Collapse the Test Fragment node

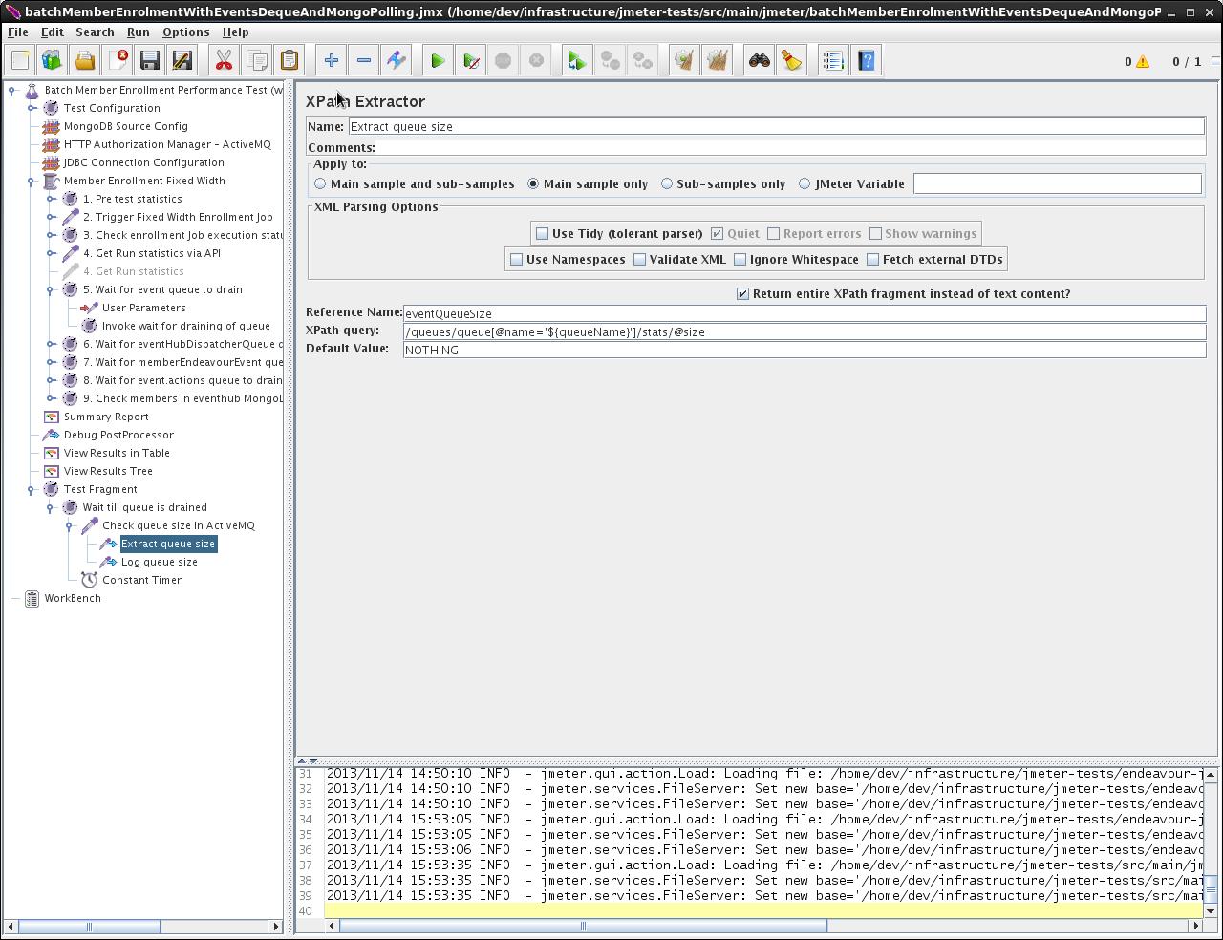(x=32, y=490)
